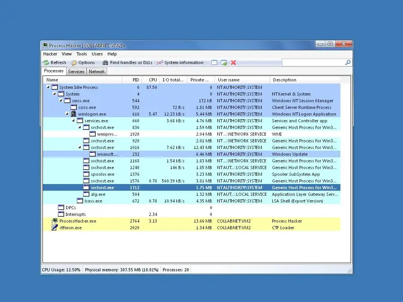Collapse svchost.exe PID 836 node
Viewport: 403px width, 302px height.
(x=79, y=127)
